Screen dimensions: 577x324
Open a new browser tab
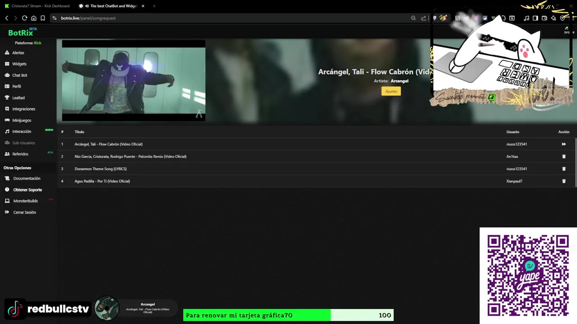point(154,6)
